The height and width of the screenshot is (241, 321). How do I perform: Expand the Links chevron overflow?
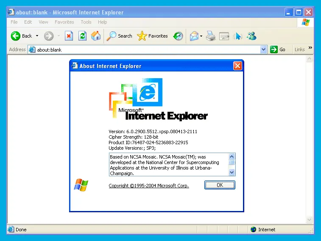tap(310, 47)
